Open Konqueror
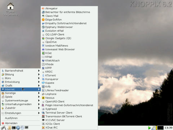 pyautogui.click(x=69, y=79)
